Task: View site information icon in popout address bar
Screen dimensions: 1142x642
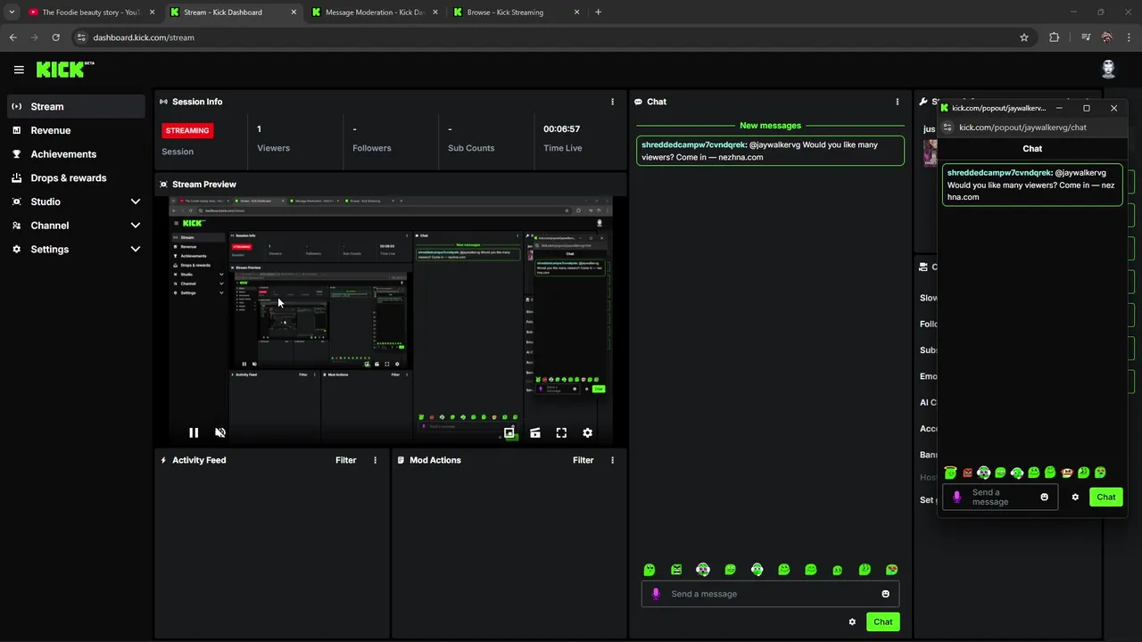Action: point(948,128)
